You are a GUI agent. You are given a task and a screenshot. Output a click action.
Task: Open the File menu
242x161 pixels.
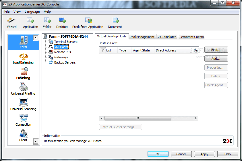[7, 11]
